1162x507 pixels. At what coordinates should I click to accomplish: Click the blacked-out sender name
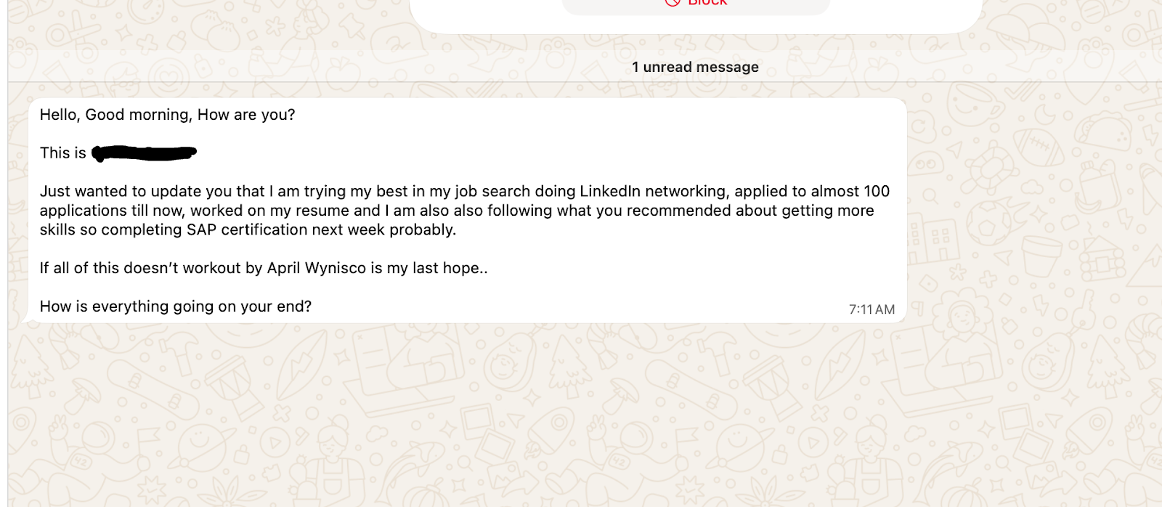click(x=145, y=153)
